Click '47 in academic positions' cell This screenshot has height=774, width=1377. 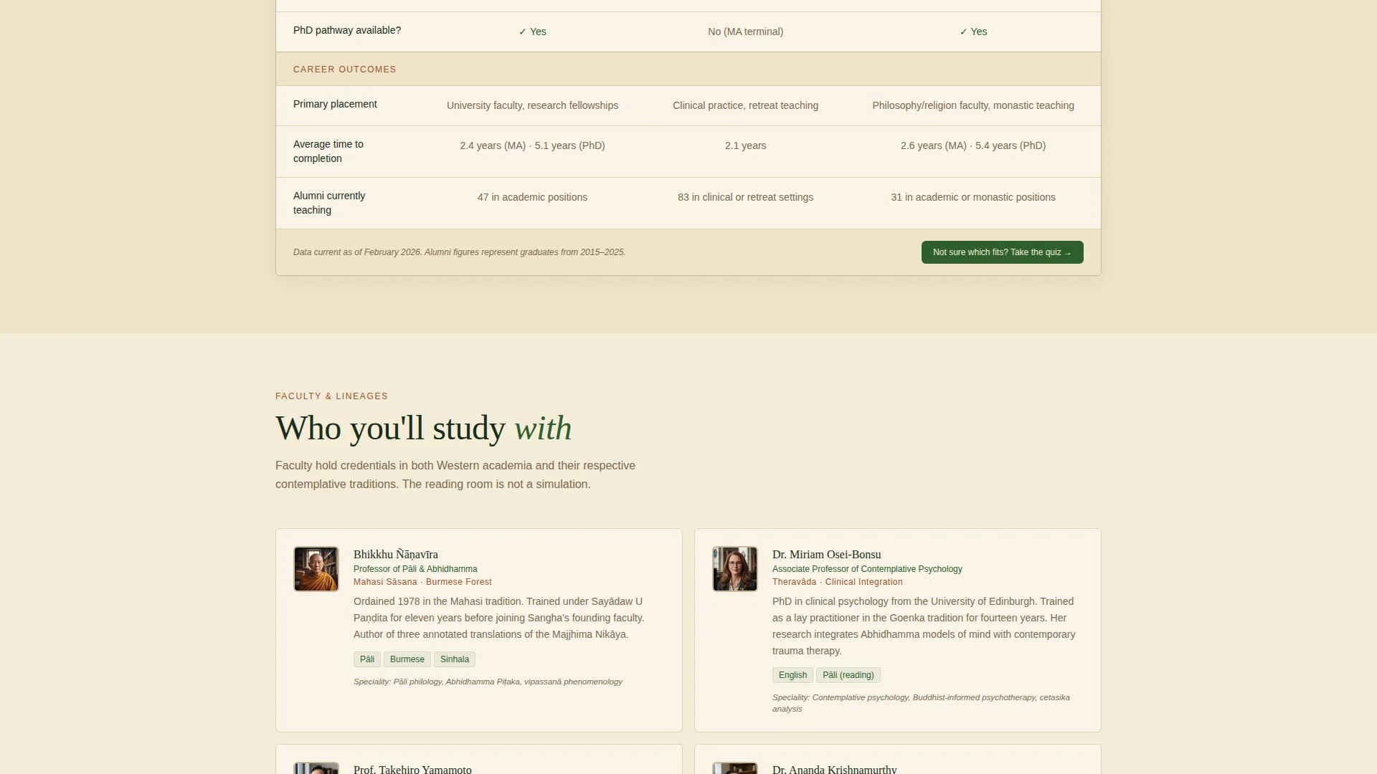[x=532, y=197]
